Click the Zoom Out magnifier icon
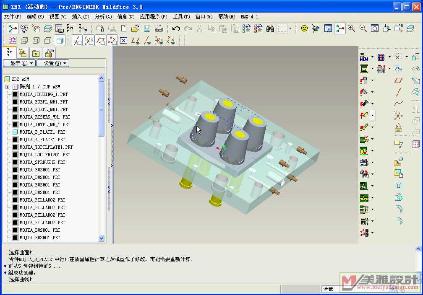Viewport: 423px width, 295px height. (x=363, y=28)
